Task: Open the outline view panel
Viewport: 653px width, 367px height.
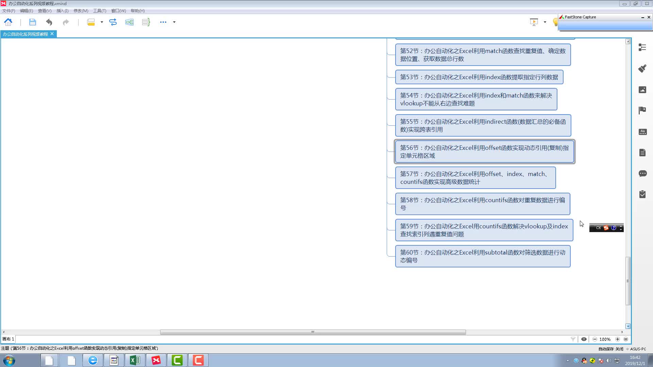Action: [x=642, y=48]
